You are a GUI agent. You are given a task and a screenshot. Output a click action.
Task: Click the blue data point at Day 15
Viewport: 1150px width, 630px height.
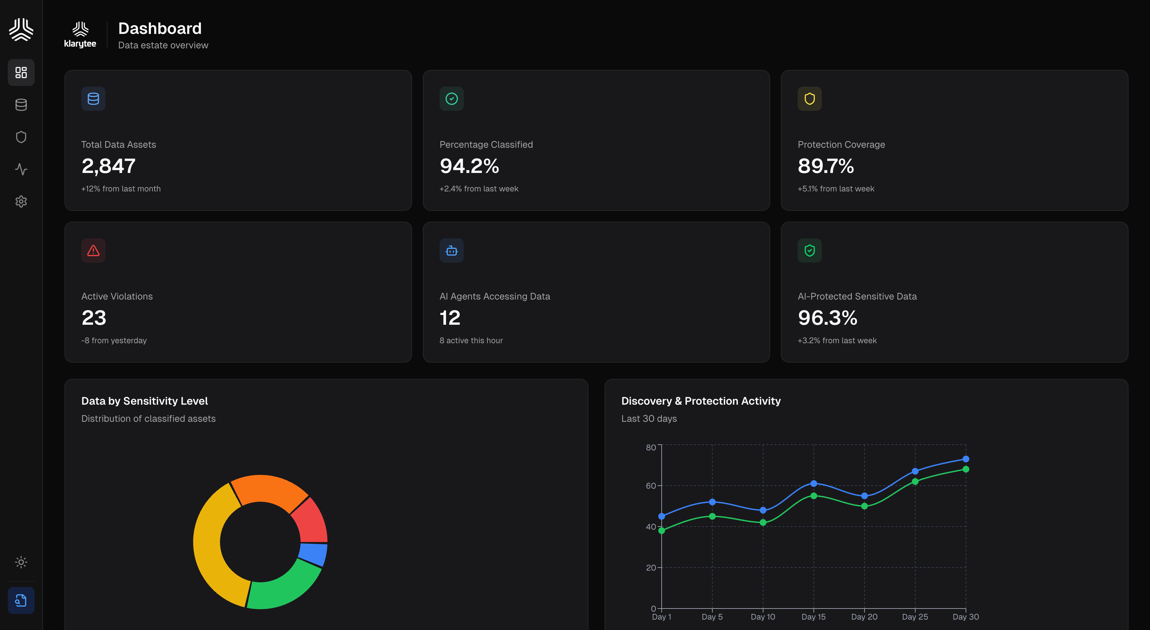813,484
